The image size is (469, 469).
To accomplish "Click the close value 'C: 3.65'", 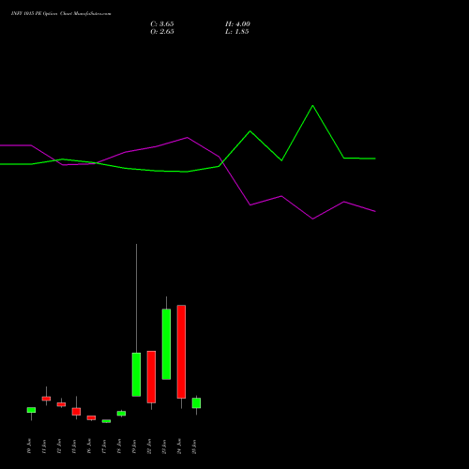I will tap(162, 24).
